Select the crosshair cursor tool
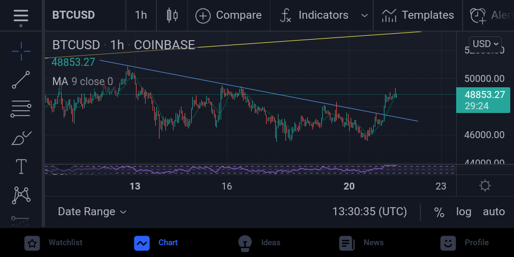 point(21,51)
